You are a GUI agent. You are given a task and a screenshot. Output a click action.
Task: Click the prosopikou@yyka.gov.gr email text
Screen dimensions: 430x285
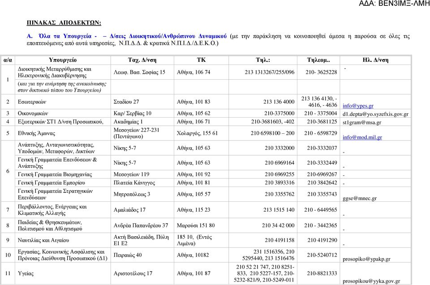(371, 281)
